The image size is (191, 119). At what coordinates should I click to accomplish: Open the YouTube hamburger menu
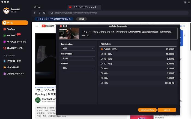[37, 26]
